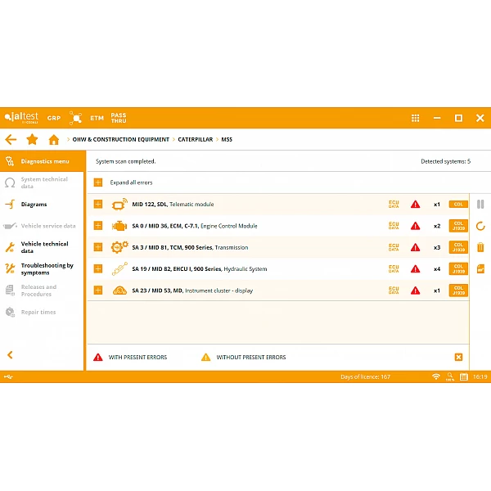
Task: Click error warning triangle for Instrument cluster
Action: 415,291
